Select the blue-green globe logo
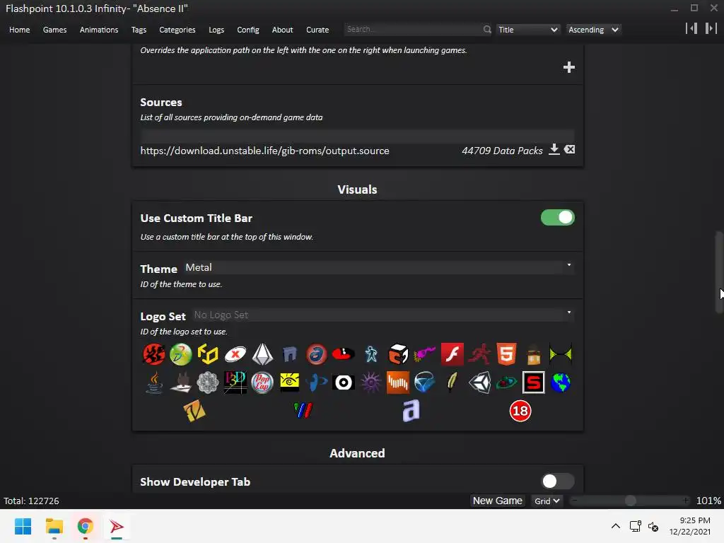This screenshot has height=543, width=724. [561, 383]
